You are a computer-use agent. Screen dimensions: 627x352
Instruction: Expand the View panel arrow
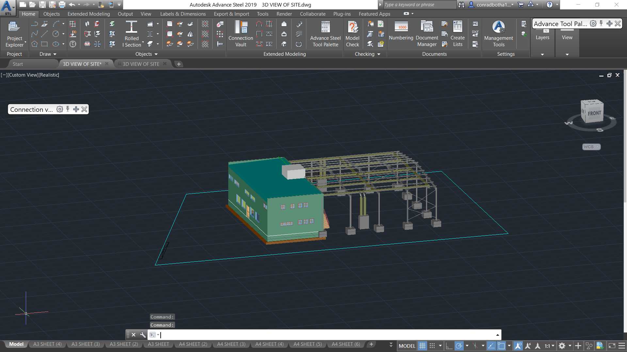[x=567, y=54]
